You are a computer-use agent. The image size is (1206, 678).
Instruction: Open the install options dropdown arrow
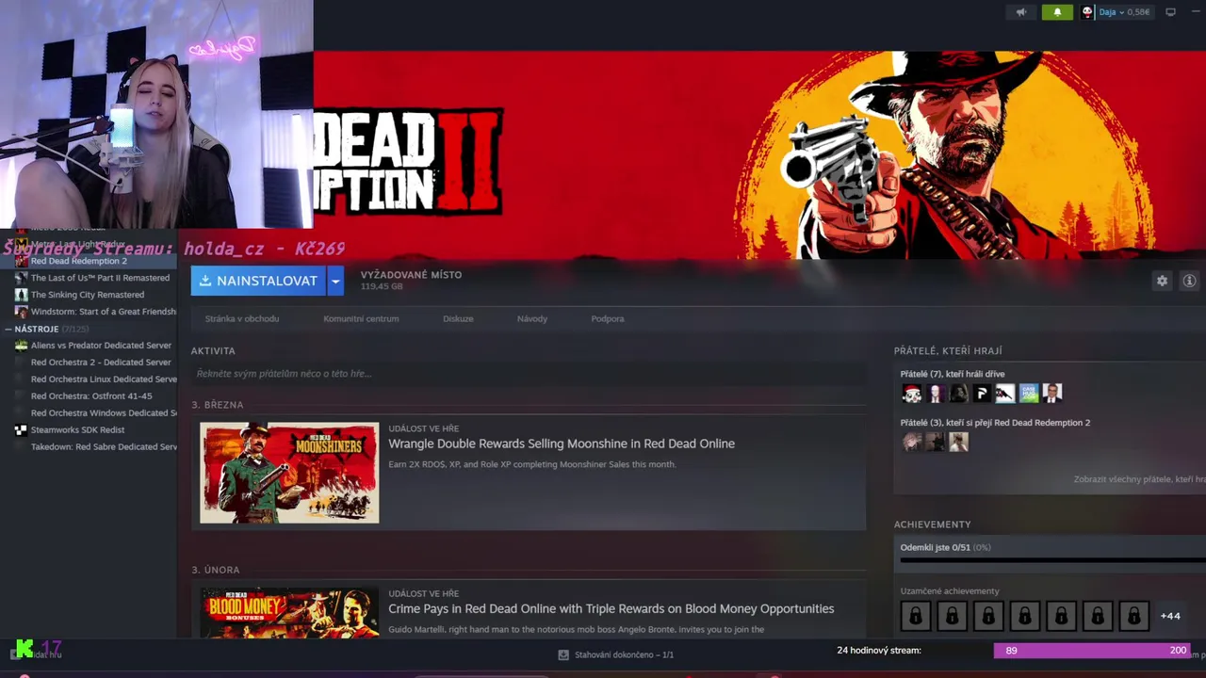[335, 281]
